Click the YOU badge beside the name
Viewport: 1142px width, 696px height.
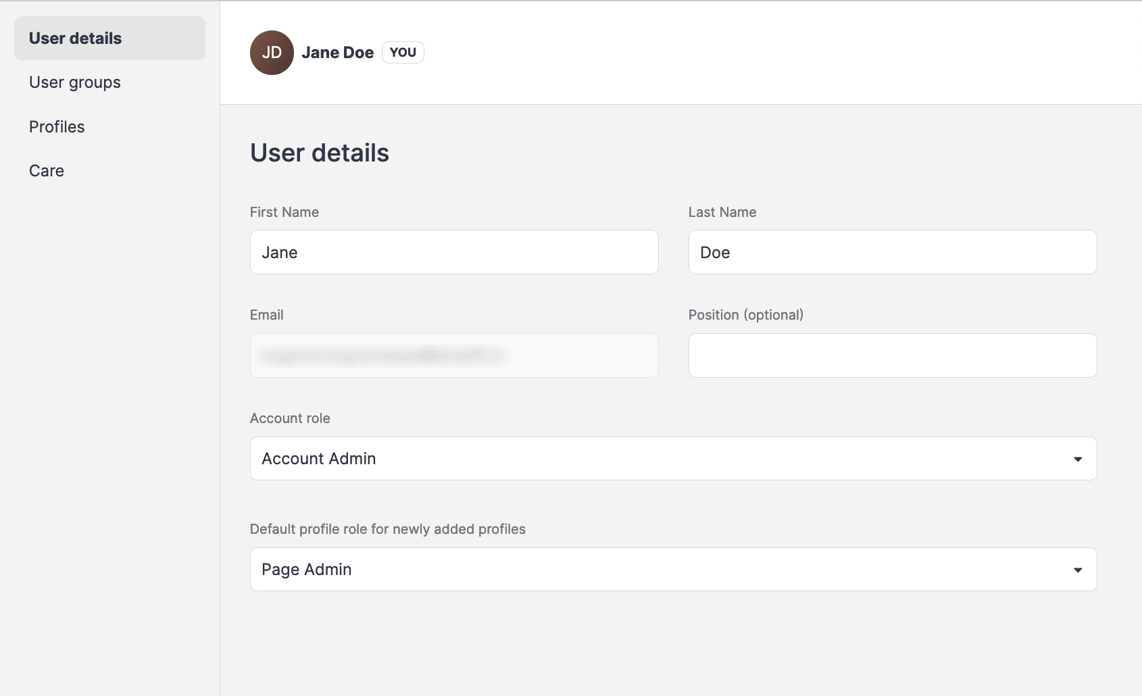click(x=403, y=53)
